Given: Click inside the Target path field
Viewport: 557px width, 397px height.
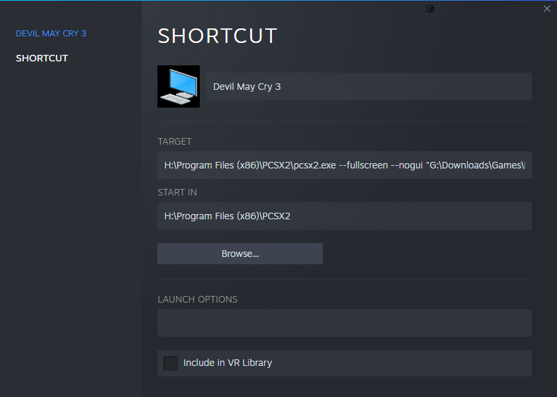Looking at the screenshot, I should (345, 165).
